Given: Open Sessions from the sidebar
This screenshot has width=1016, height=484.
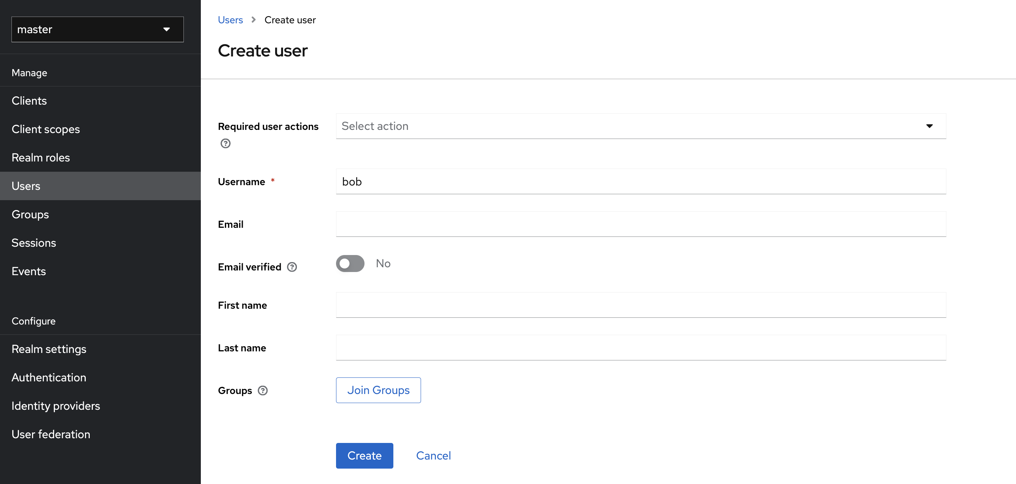Looking at the screenshot, I should click(x=34, y=243).
